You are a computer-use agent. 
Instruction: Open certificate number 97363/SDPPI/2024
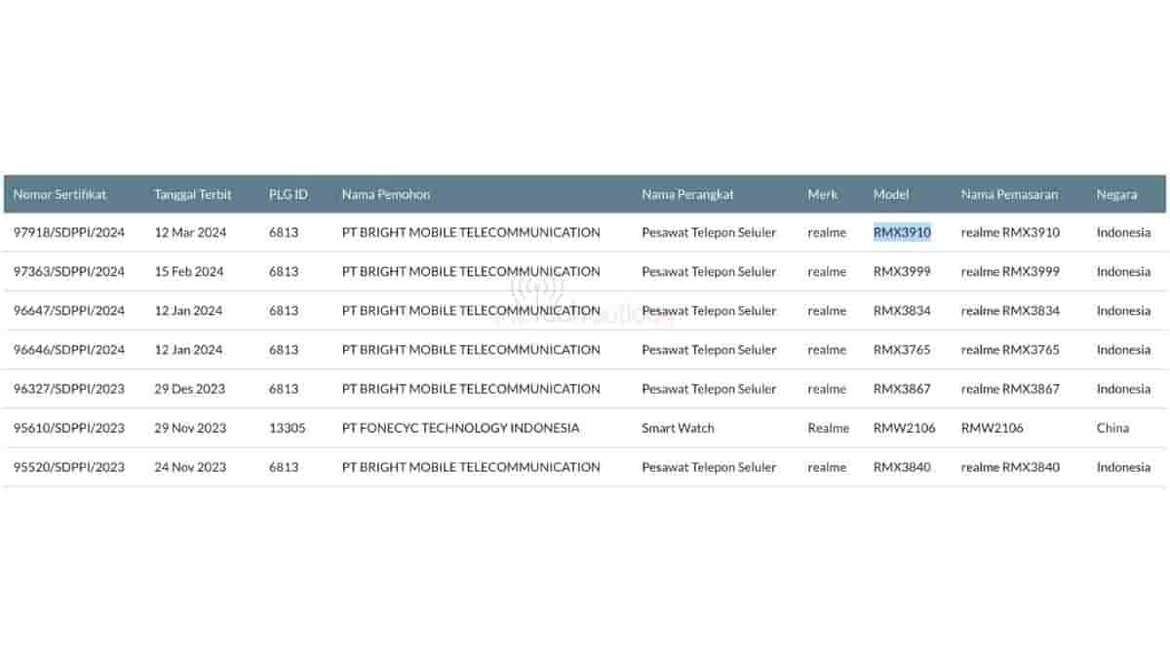pyautogui.click(x=69, y=272)
